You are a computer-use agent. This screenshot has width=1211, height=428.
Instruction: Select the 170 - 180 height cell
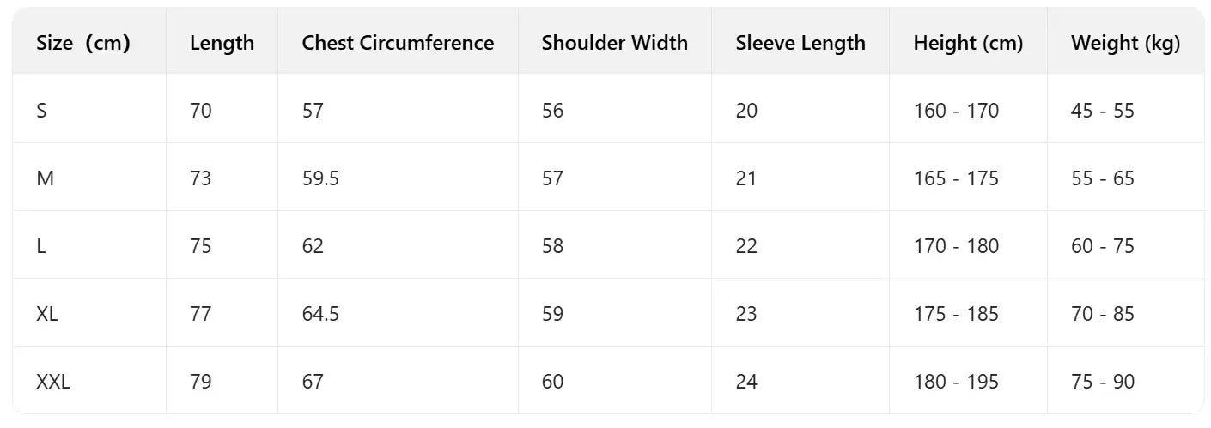[x=956, y=246]
